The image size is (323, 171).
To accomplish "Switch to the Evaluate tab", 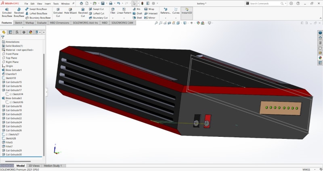I will 42,23.
